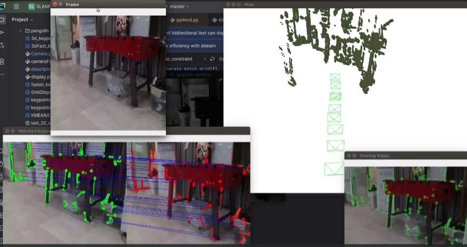Toggle new line icon in search bar

tap(212, 59)
